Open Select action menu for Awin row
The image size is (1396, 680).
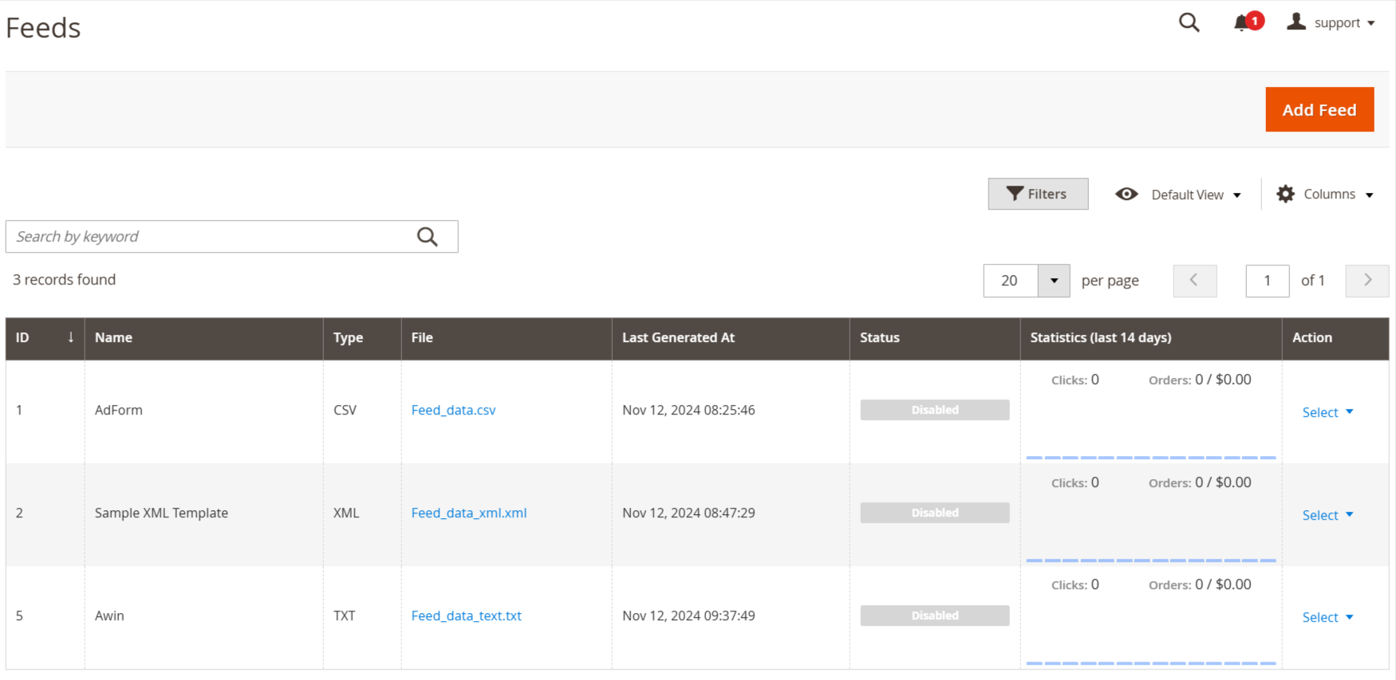pos(1327,617)
